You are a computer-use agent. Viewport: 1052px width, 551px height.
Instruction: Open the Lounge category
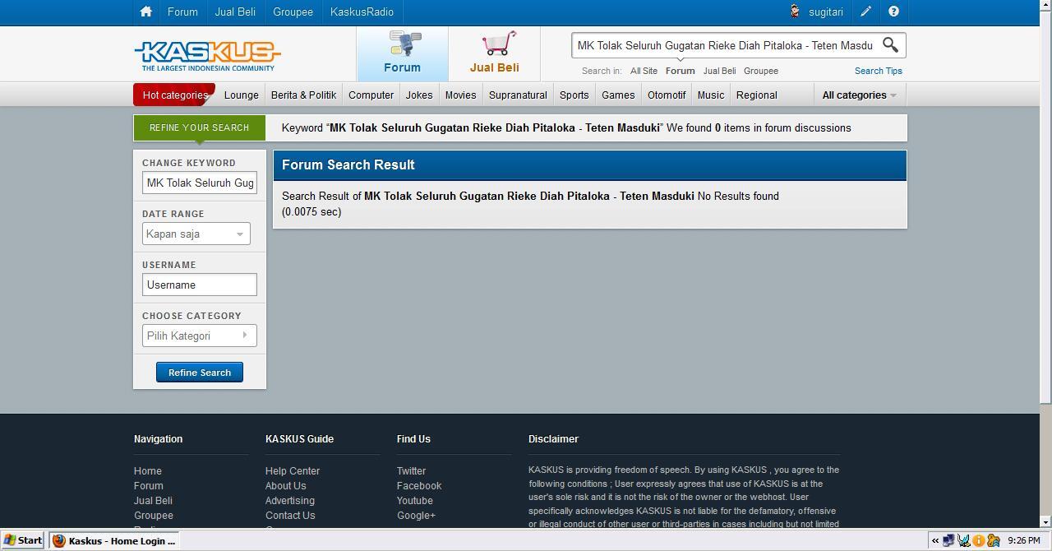242,95
